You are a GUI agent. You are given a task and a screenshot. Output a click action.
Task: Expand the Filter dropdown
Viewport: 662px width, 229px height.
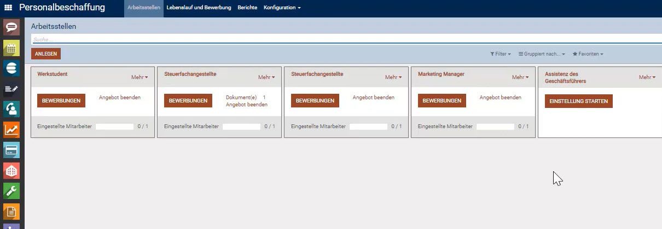(500, 54)
